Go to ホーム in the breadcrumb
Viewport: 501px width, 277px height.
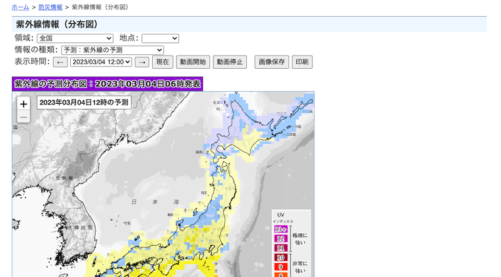20,7
